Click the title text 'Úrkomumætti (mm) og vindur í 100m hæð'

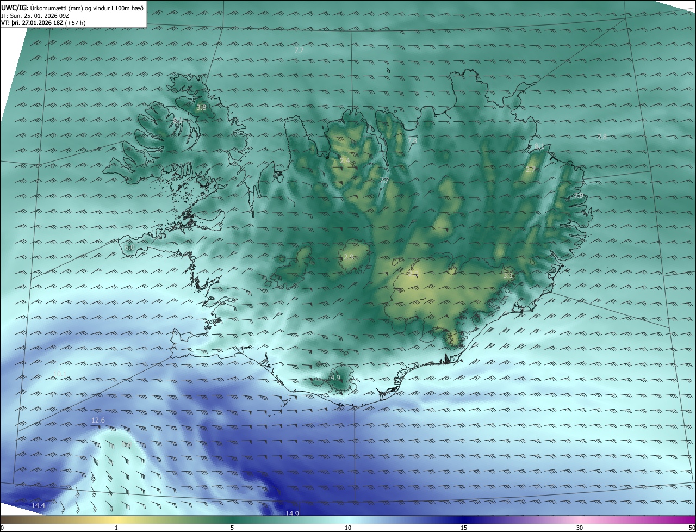click(87, 8)
